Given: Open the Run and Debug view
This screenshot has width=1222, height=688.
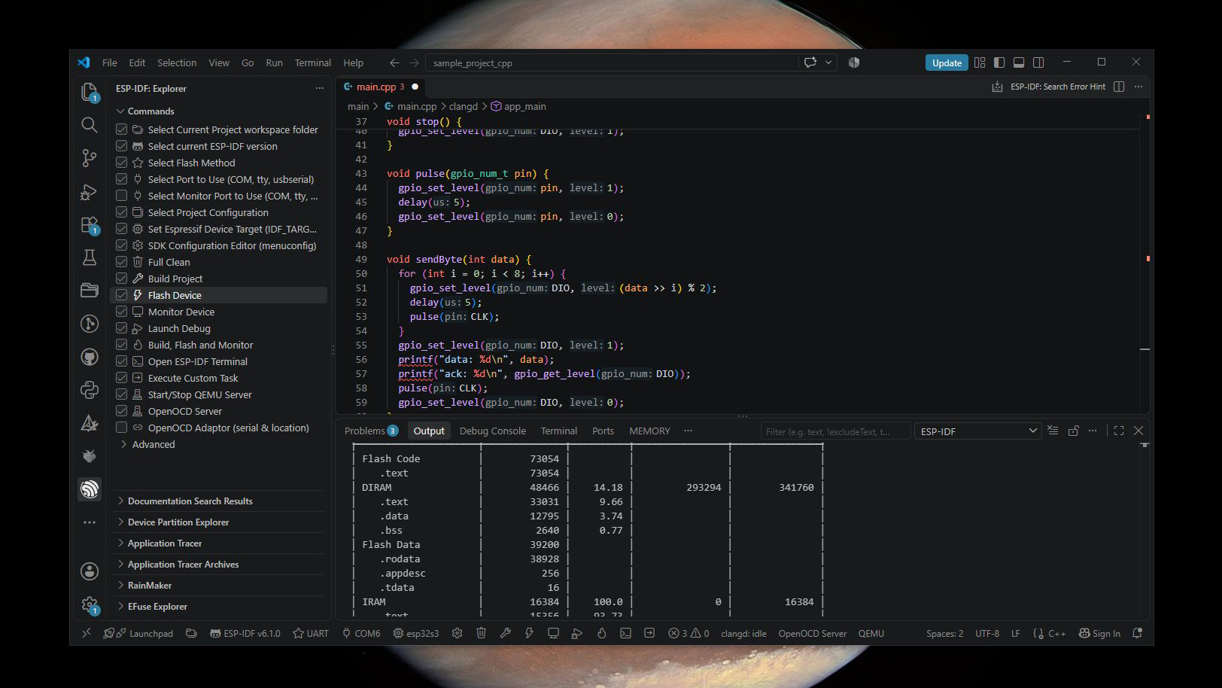Looking at the screenshot, I should pyautogui.click(x=89, y=192).
